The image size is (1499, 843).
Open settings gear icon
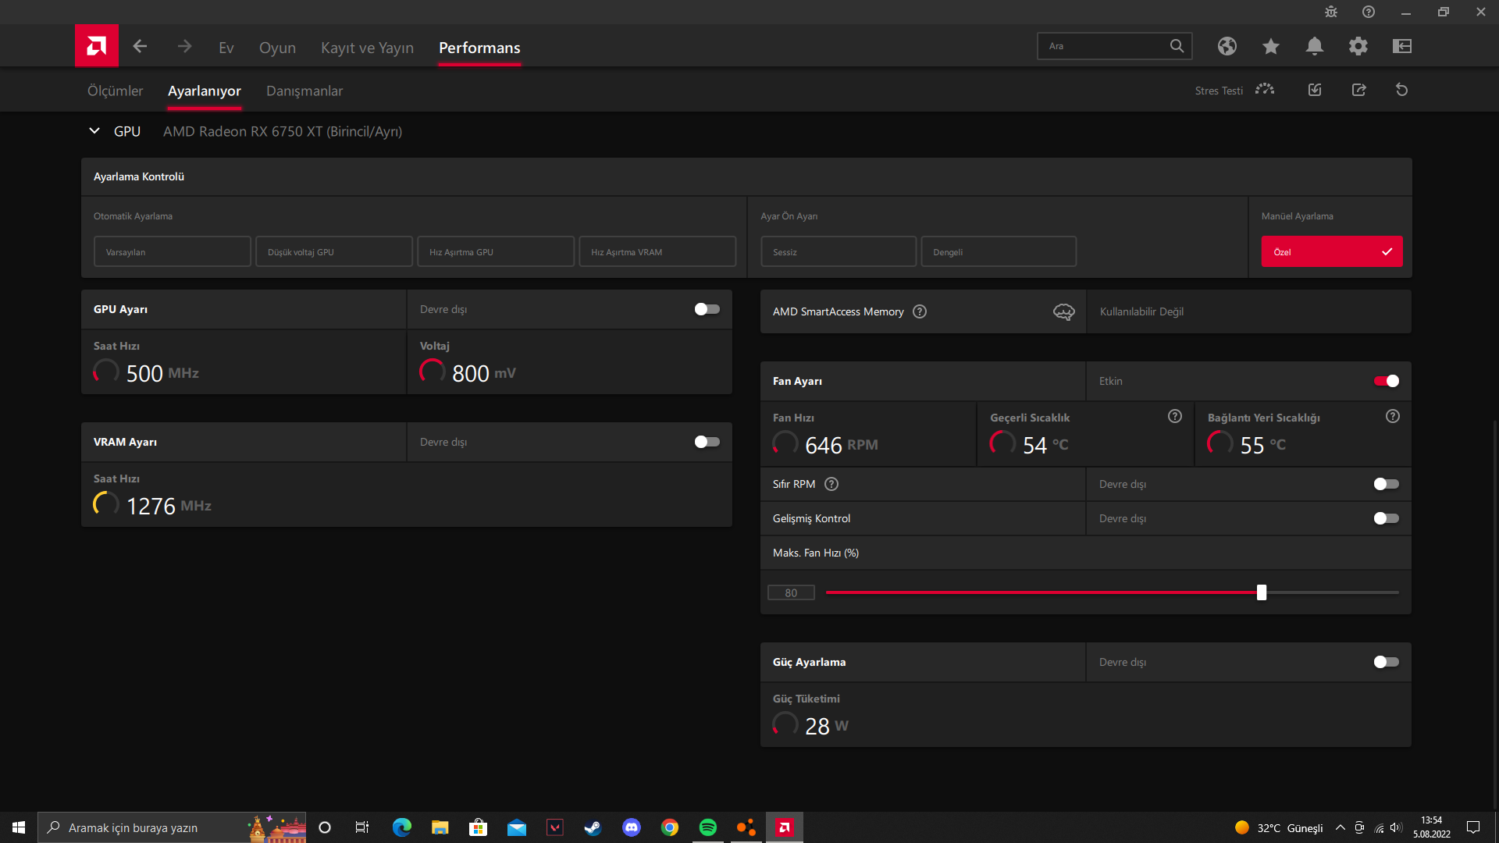pos(1358,46)
